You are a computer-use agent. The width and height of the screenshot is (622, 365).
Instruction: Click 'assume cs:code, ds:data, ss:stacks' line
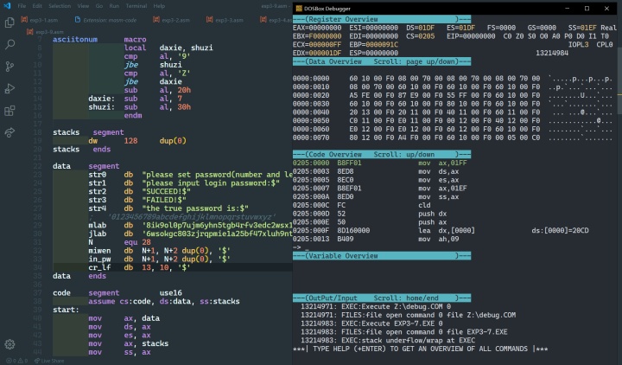pos(164,301)
